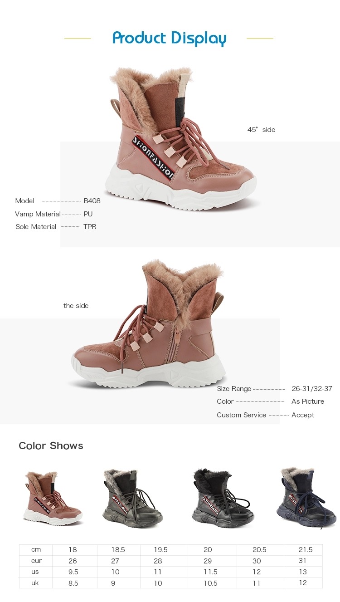Viewport: 340px width, 602px height.
Task: Click the Custom Service Accept value
Action: [x=303, y=415]
